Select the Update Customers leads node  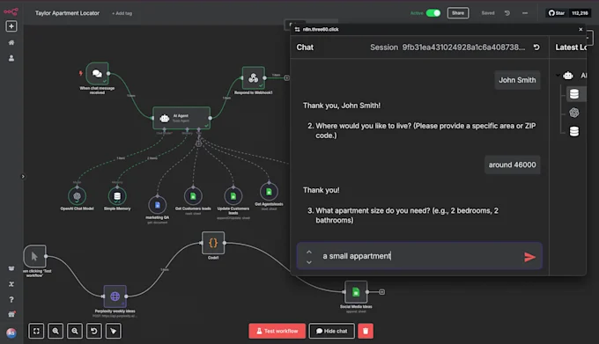point(233,196)
